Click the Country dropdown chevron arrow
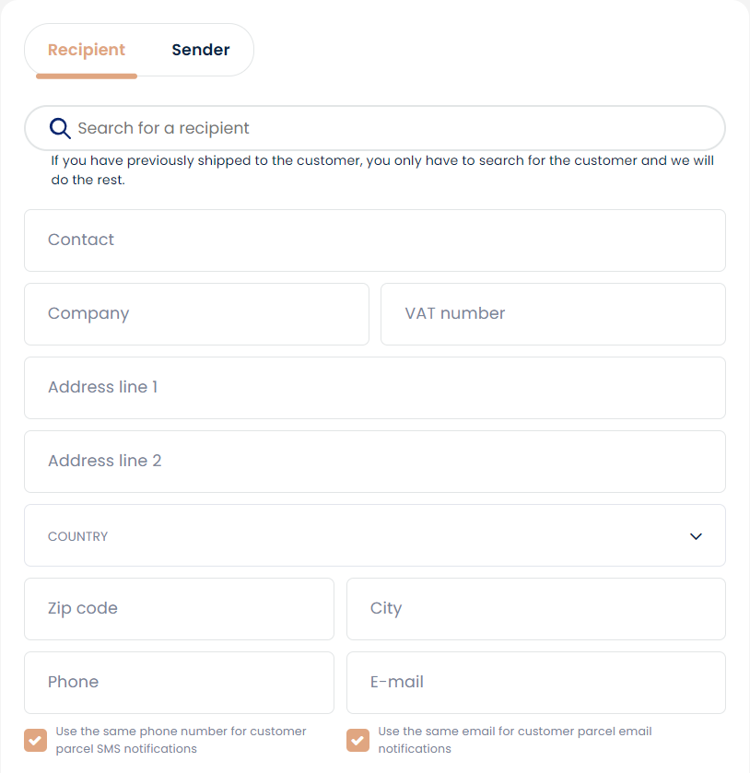Screen dimensions: 750x773 (696, 536)
